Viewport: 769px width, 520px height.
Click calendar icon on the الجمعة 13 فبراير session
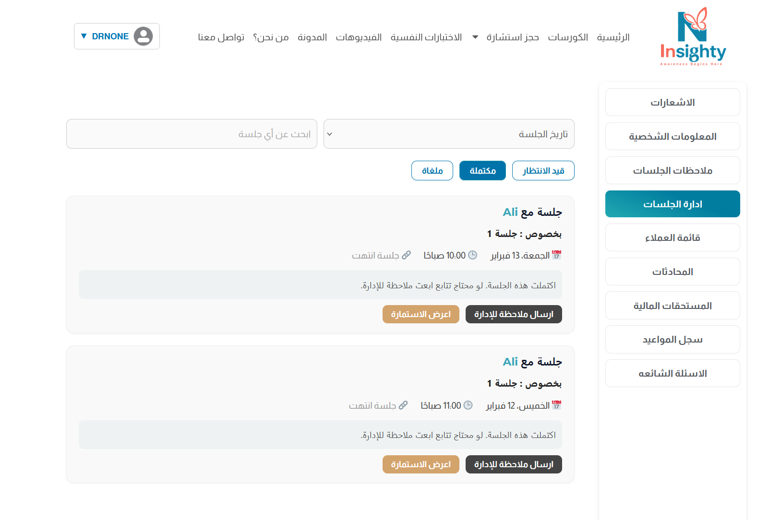click(556, 255)
